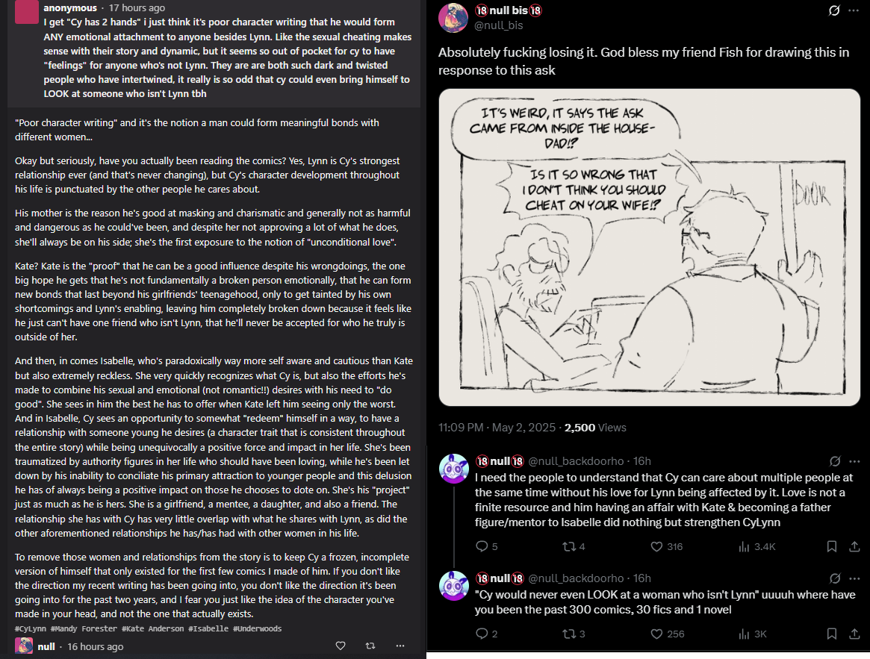The height and width of the screenshot is (659, 870).
Task: Bookmark the reply about Cy caring
Action: [x=832, y=546]
